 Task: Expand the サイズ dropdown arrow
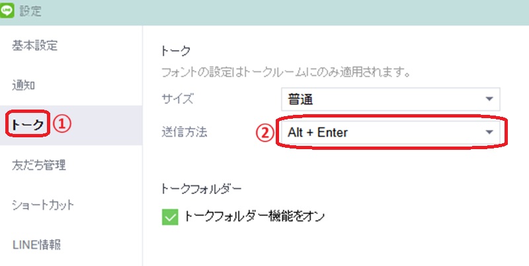[489, 99]
